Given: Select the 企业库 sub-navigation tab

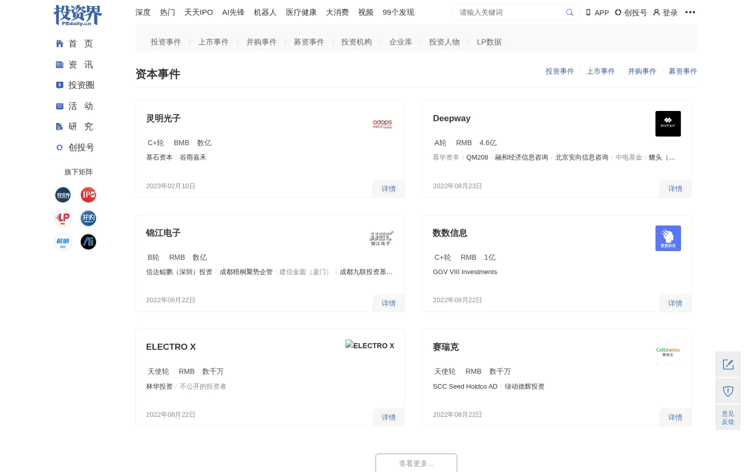Looking at the screenshot, I should pos(401,42).
